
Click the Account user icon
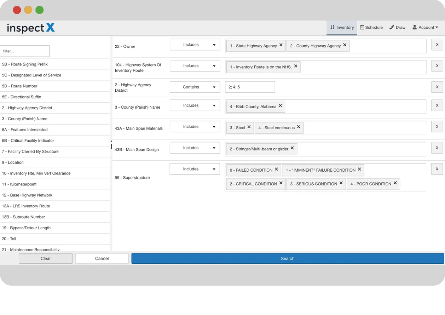[414, 27]
